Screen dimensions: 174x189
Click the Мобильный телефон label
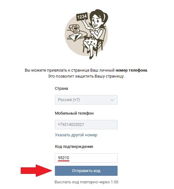[74, 113]
